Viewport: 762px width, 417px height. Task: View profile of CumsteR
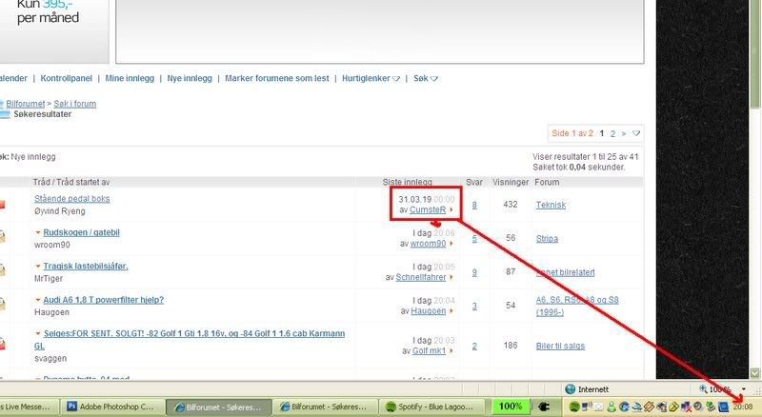coord(428,210)
